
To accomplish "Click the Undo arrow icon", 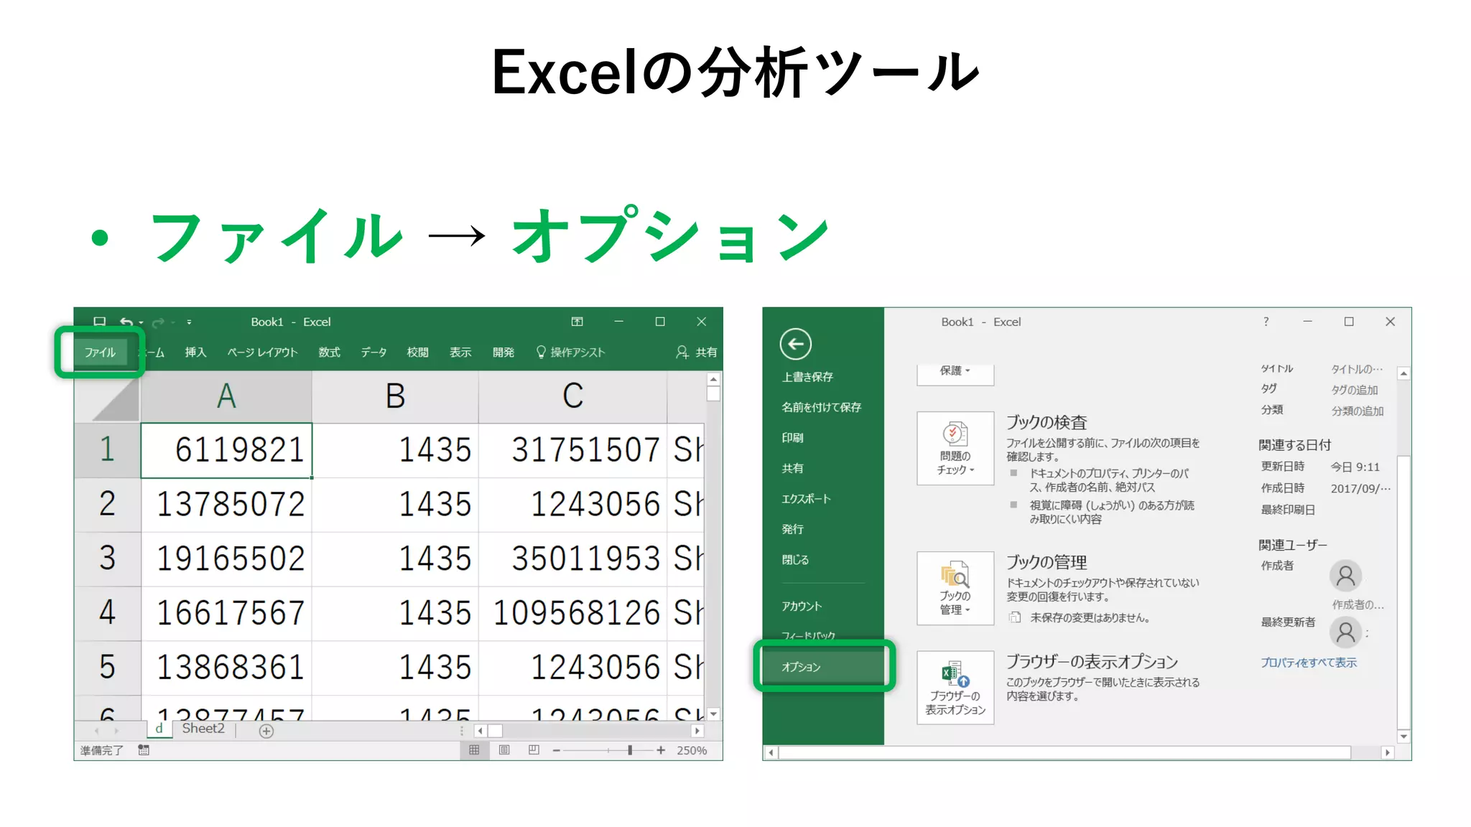I will (x=126, y=322).
